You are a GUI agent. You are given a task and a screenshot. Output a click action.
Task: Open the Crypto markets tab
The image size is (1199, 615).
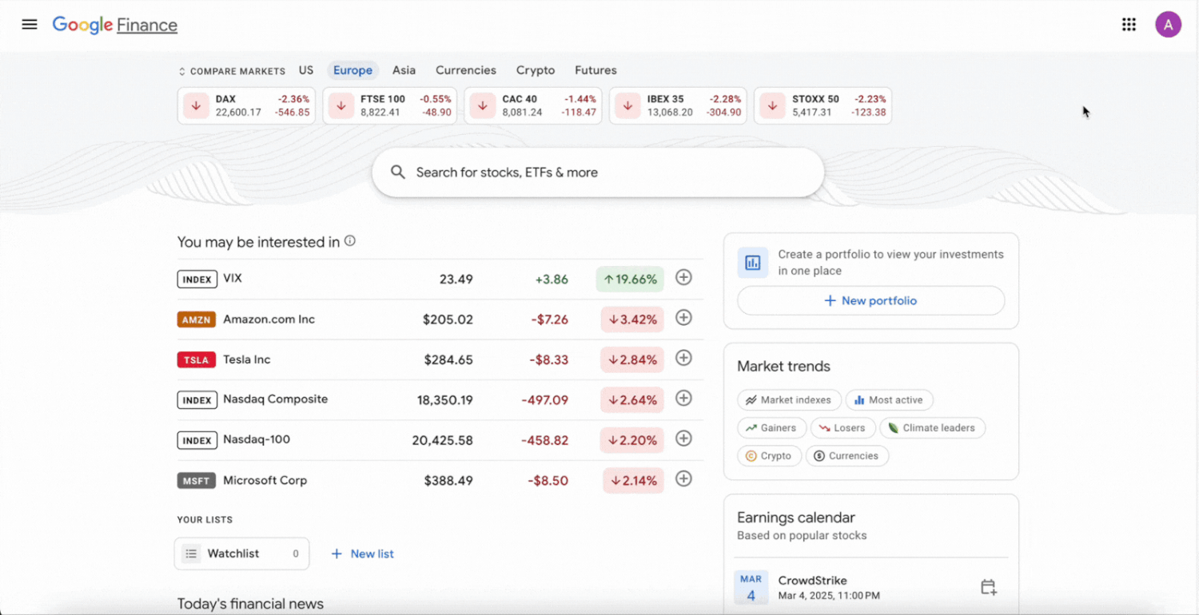click(x=536, y=70)
